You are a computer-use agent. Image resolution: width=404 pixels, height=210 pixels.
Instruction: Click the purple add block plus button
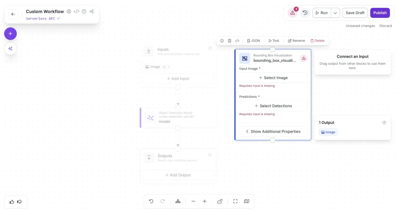[x=10, y=34]
